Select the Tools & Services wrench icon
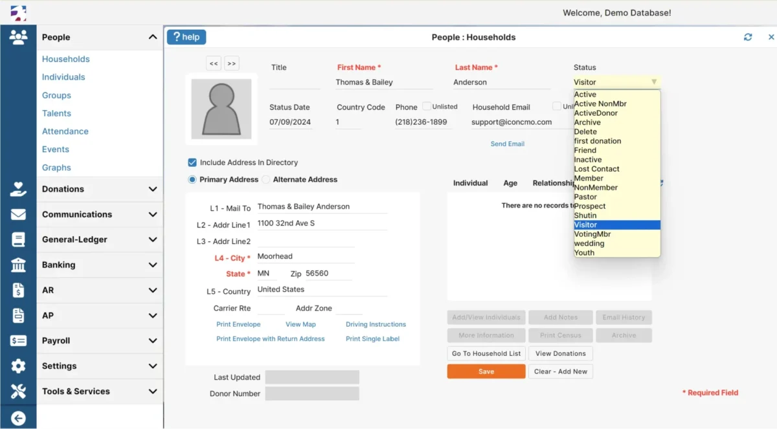 coord(18,391)
